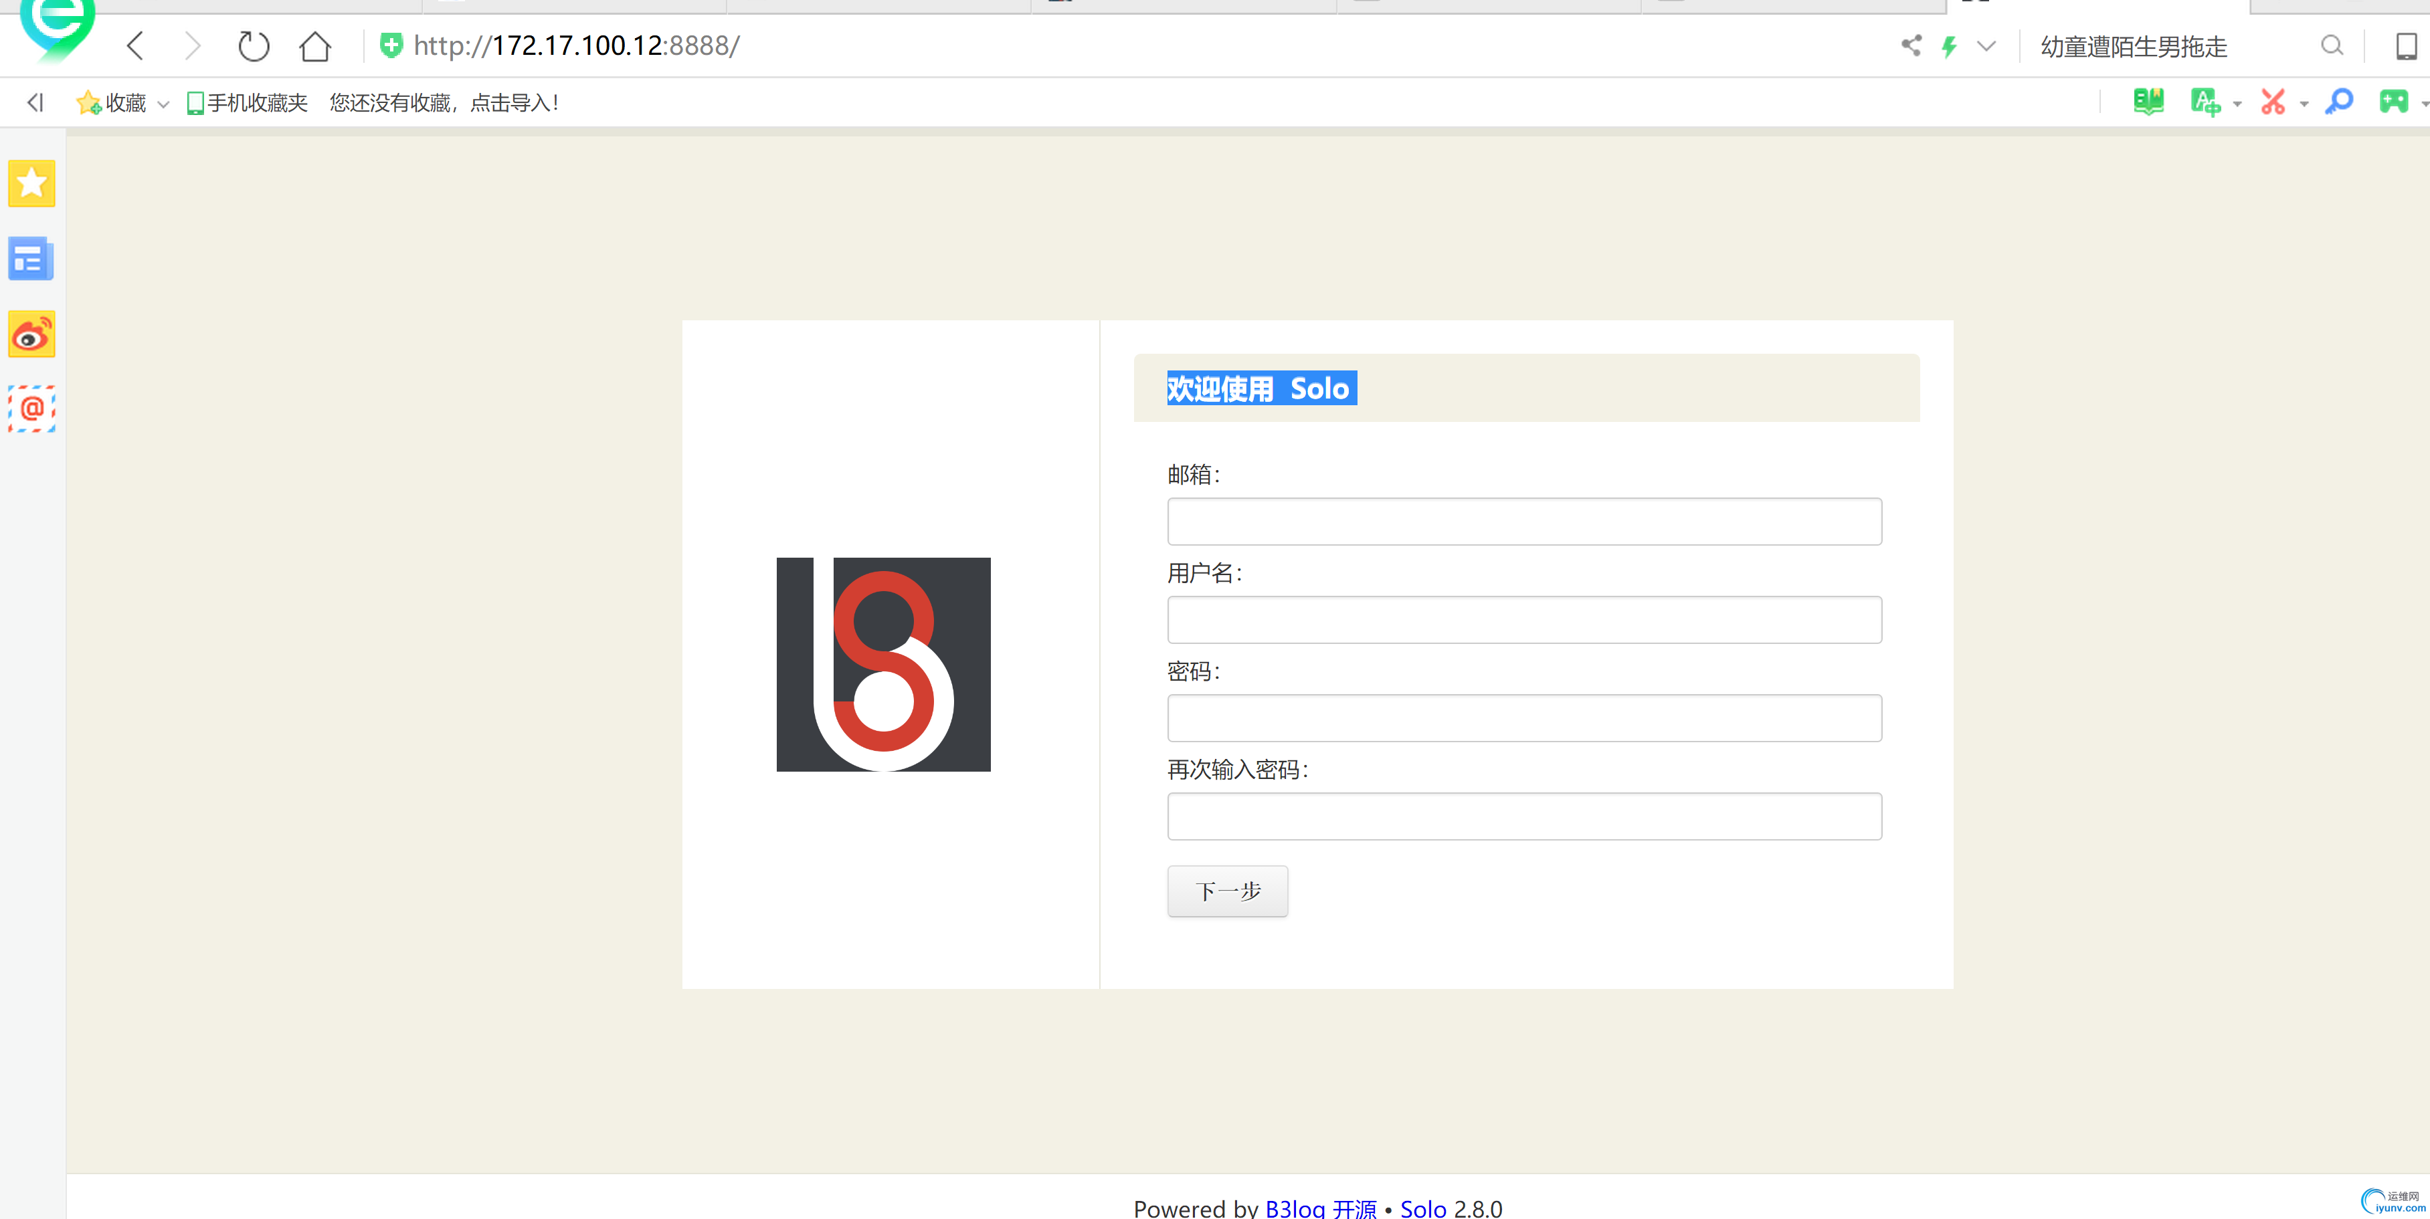Click the star favorites icon in sidebar
Screen dimensions: 2430x1219
(x=31, y=183)
